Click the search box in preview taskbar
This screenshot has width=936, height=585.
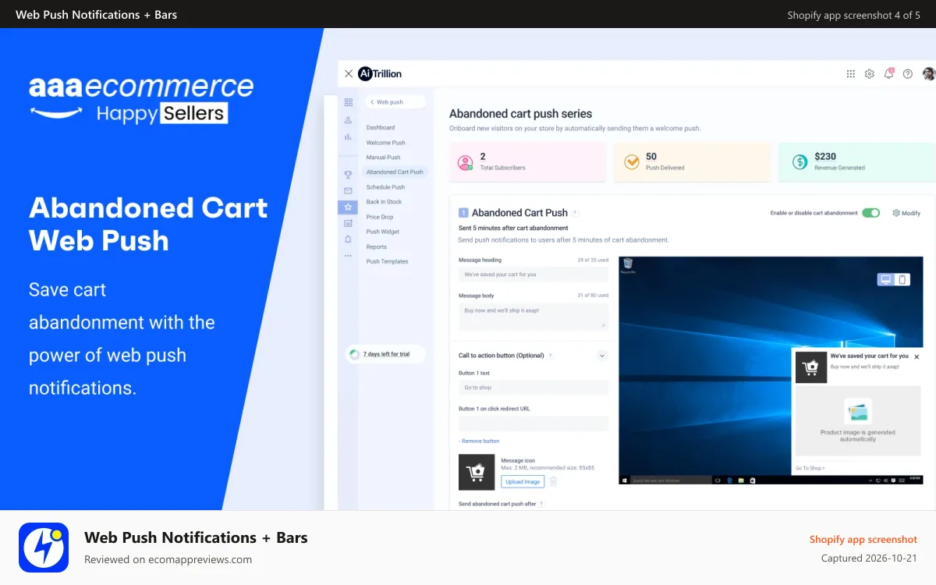(x=671, y=480)
